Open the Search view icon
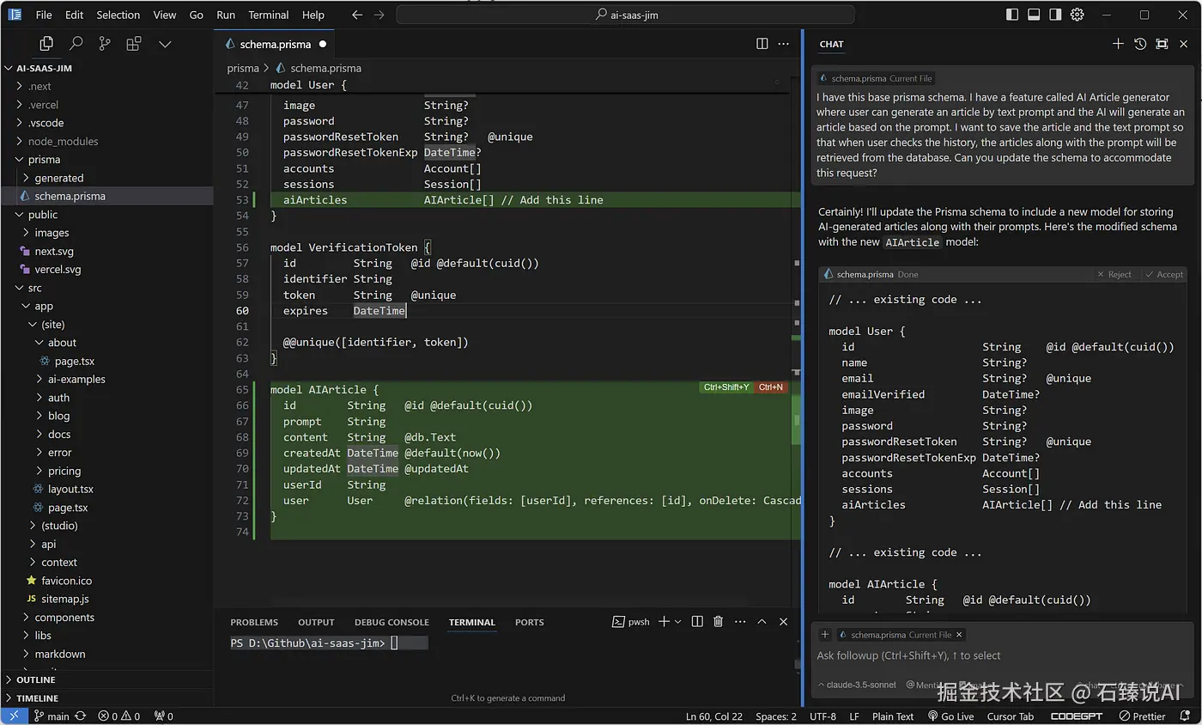Image resolution: width=1202 pixels, height=725 pixels. (76, 44)
